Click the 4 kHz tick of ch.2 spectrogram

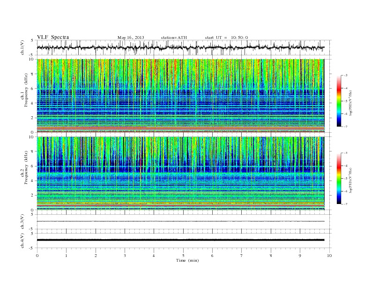point(32,181)
